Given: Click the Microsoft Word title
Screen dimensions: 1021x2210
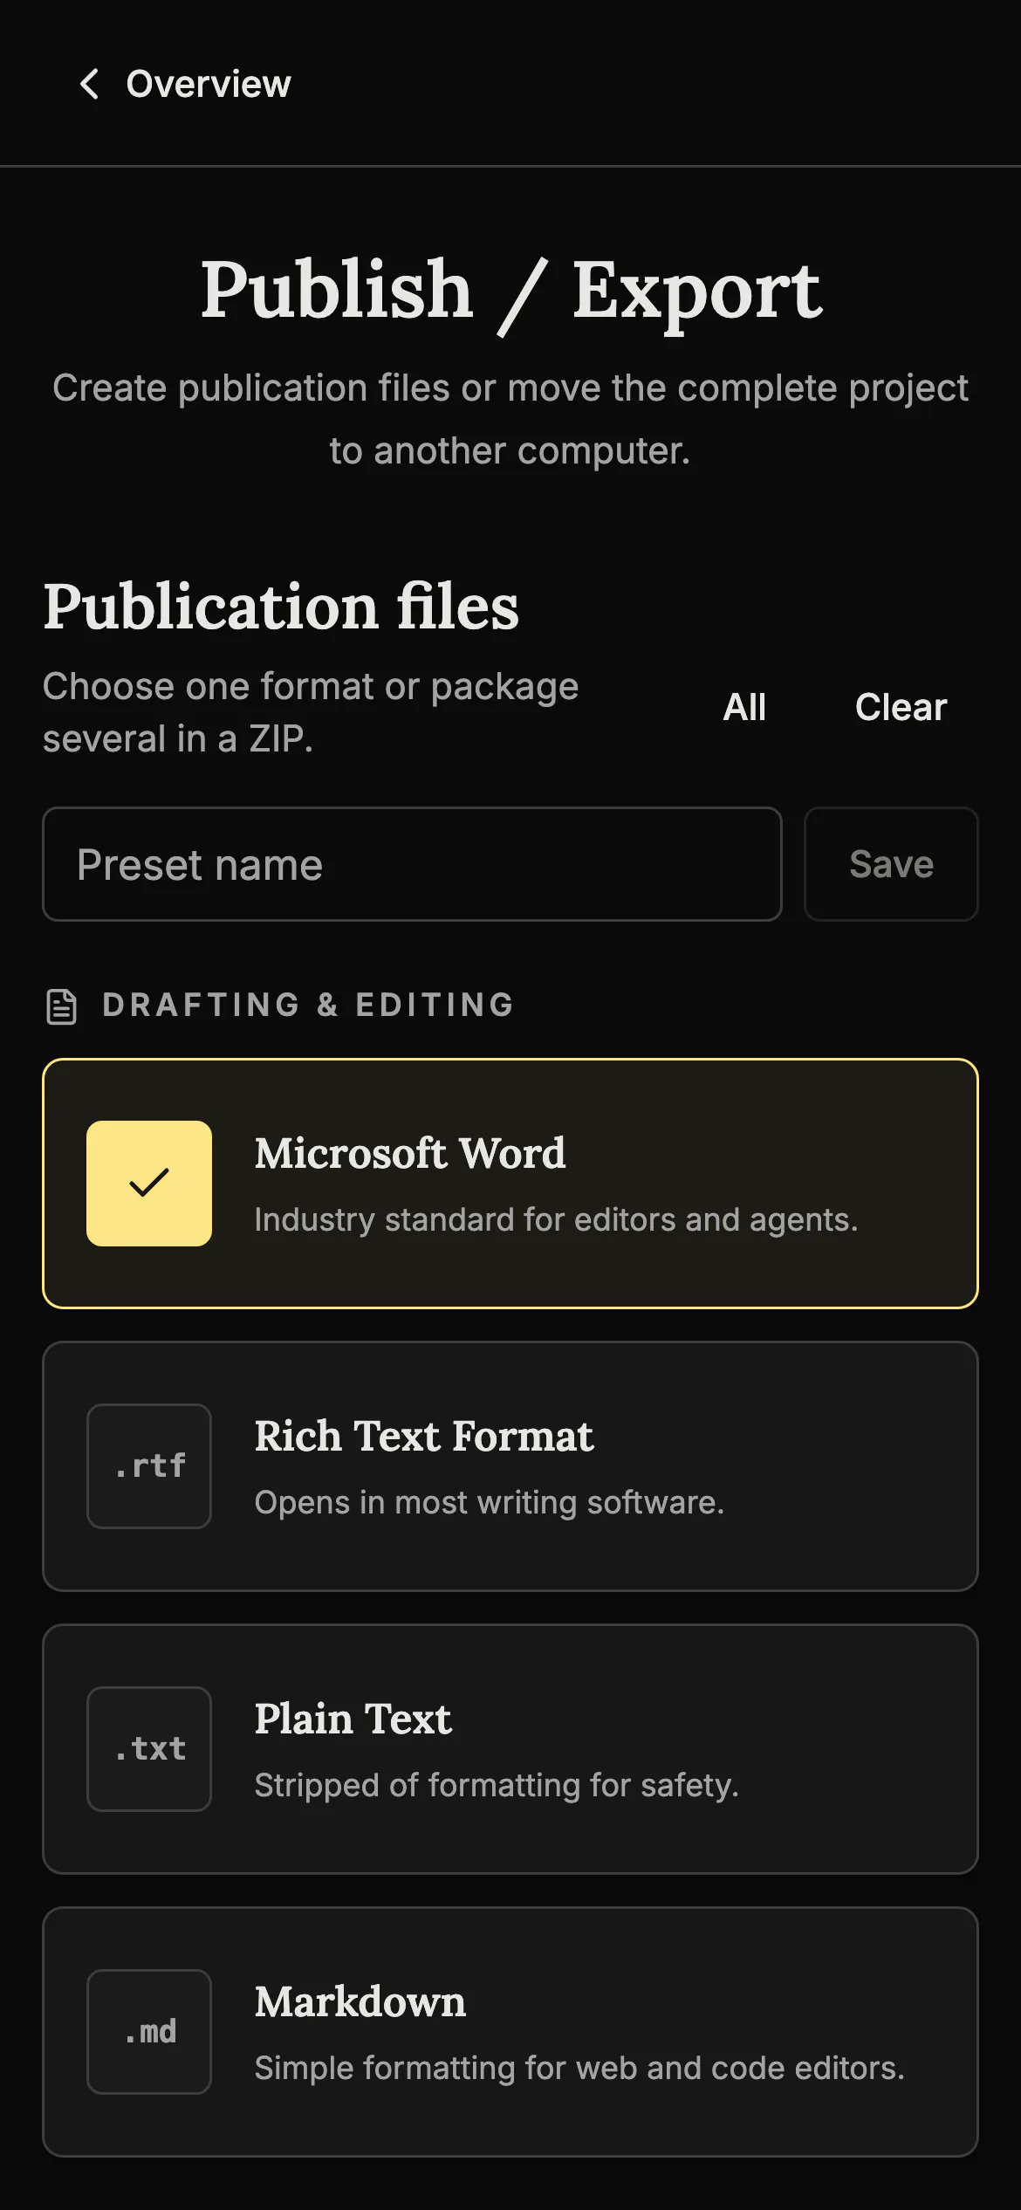Looking at the screenshot, I should tap(410, 1154).
